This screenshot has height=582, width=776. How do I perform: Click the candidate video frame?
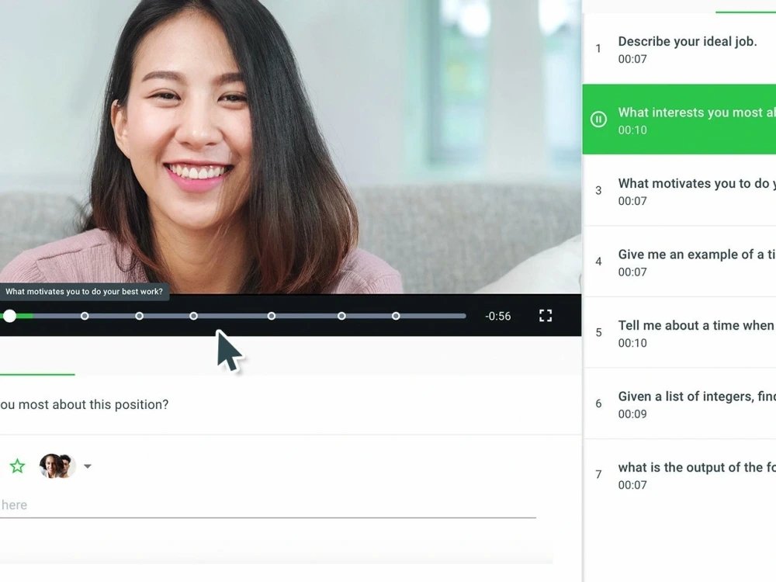point(290,147)
